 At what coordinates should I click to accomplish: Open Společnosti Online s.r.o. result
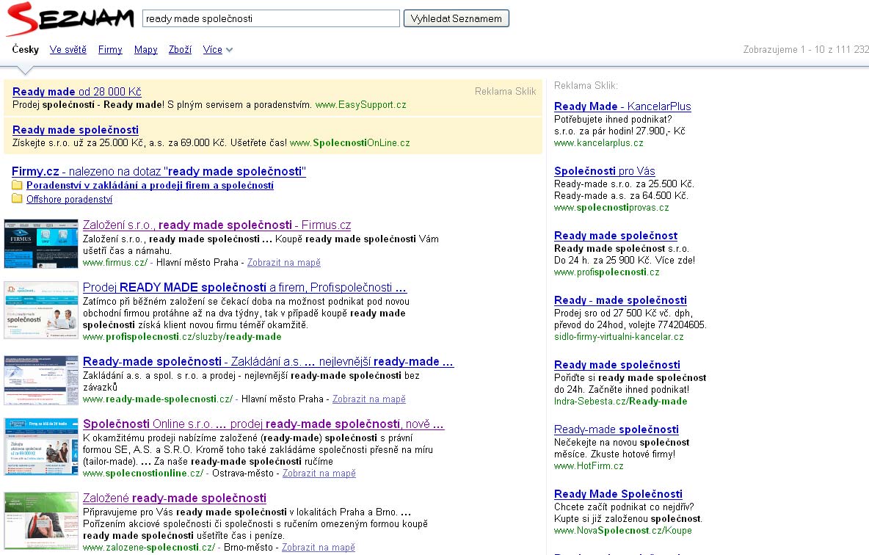coord(263,424)
